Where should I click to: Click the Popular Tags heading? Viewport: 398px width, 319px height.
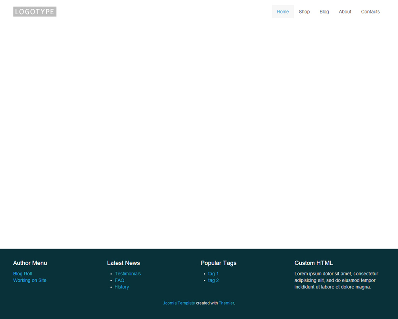click(x=219, y=263)
